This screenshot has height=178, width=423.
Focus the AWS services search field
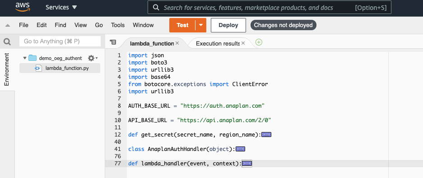269,8
